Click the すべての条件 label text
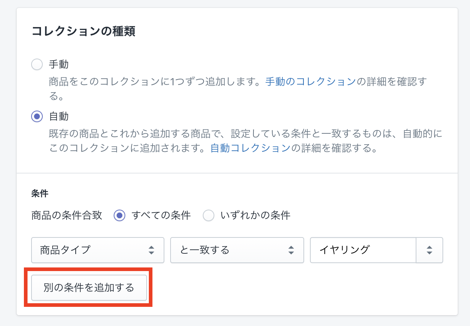 click(x=161, y=216)
